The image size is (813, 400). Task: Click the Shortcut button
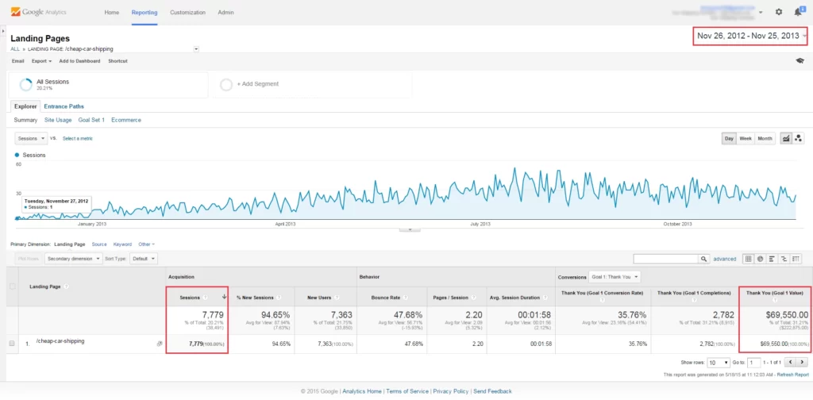tap(118, 61)
